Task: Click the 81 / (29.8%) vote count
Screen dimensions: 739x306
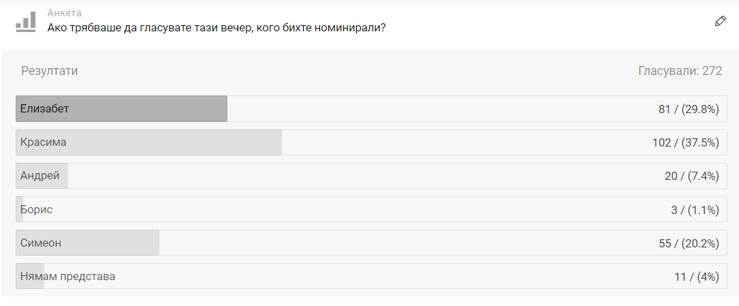Action: pos(689,110)
